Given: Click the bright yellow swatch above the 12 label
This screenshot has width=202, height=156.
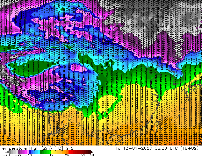Looking at the screenshot, I should 52,152.
